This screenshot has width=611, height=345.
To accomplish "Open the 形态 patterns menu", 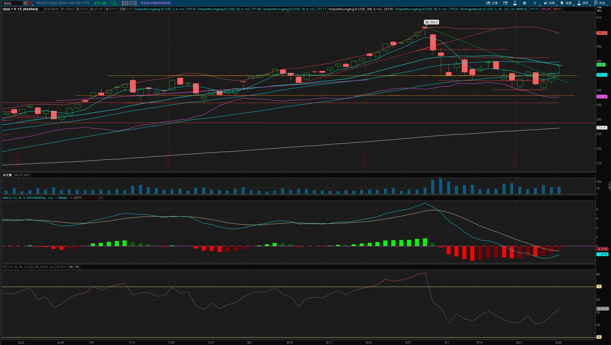I will click(x=600, y=3).
